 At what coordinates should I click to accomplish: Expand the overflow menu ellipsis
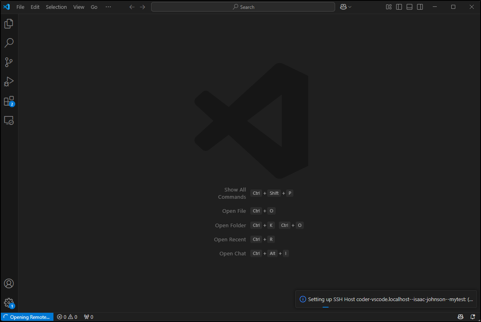coord(108,7)
